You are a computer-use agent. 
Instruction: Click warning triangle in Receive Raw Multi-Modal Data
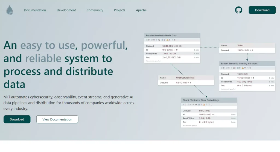(x=167, y=40)
